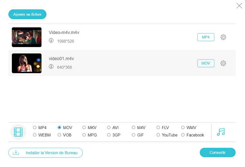Select the WEBM radio button

(35, 135)
